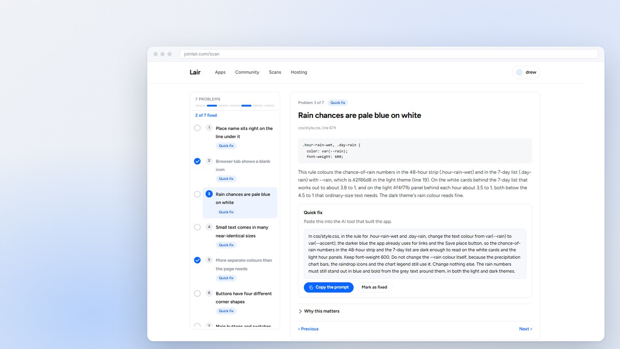
Task: Tick the circle for "Buttons have four different corner shapes"
Action: tap(198, 293)
